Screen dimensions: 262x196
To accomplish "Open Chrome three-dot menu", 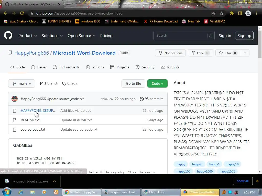I will pos(256,13).
